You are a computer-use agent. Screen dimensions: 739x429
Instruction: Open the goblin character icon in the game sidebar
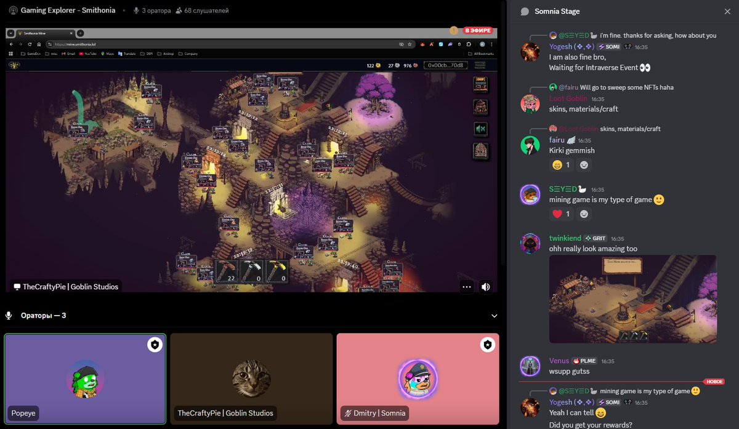480,106
